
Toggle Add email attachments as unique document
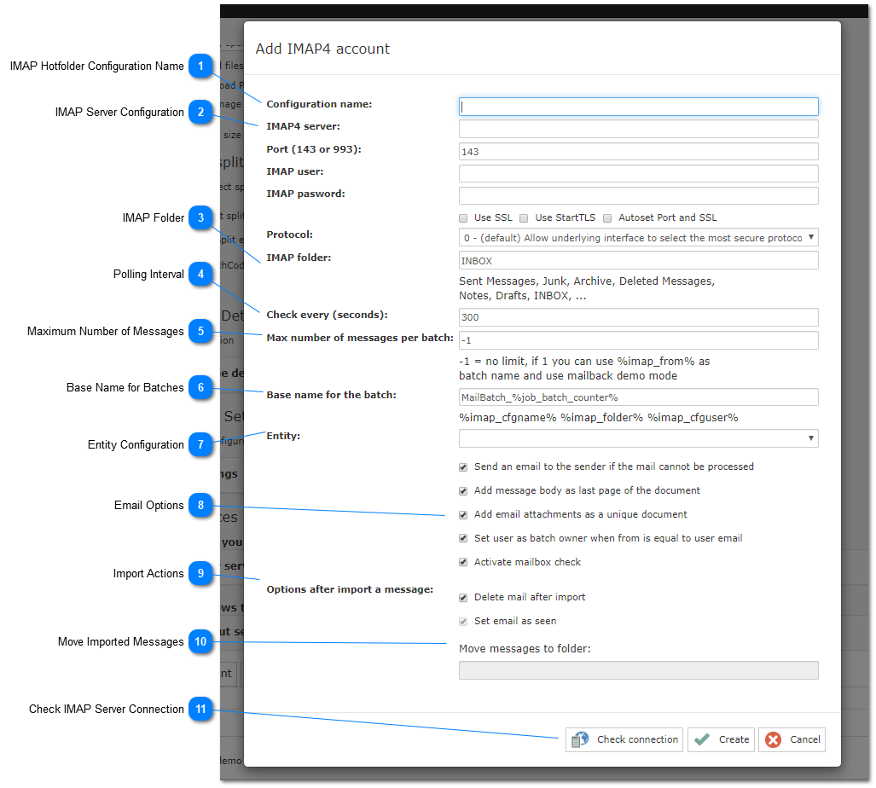click(463, 515)
